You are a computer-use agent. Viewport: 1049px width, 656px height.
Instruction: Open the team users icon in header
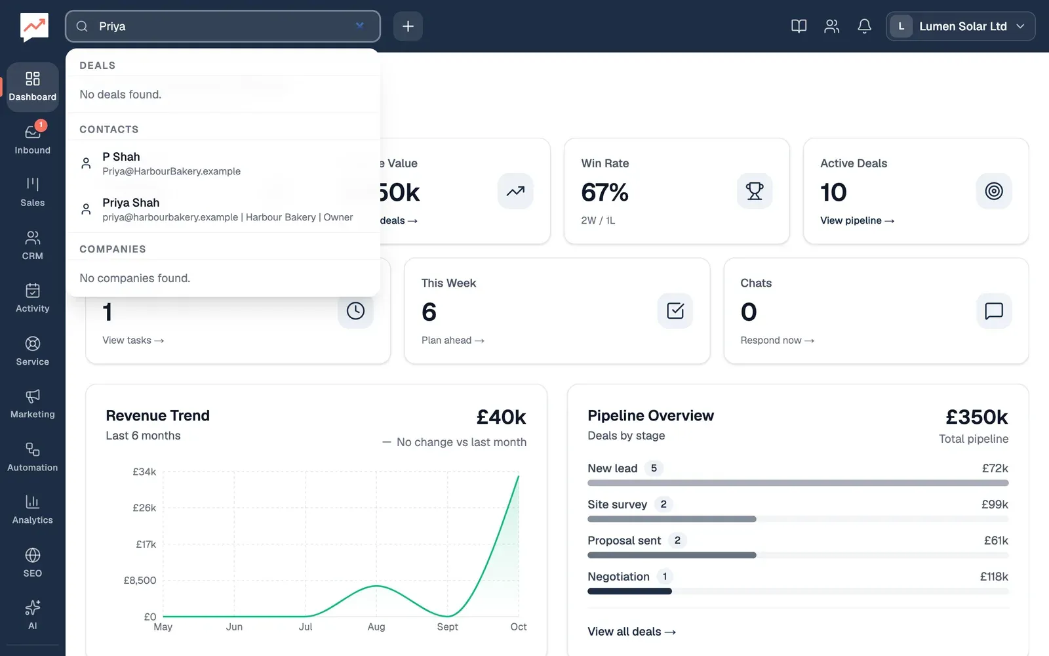pos(831,26)
